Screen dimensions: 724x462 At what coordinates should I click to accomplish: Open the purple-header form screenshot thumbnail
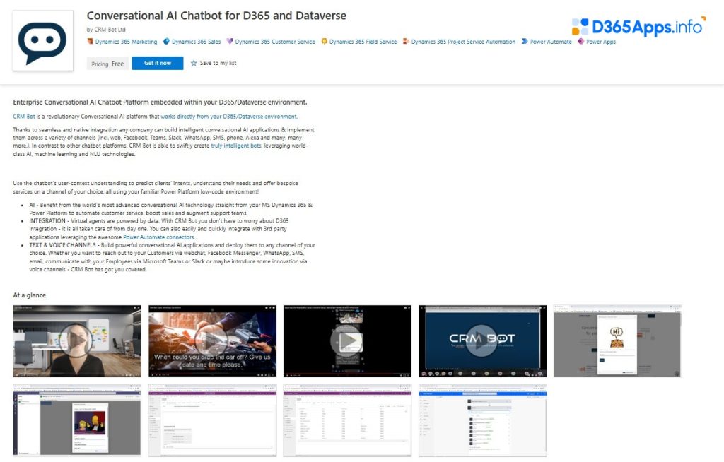point(212,420)
